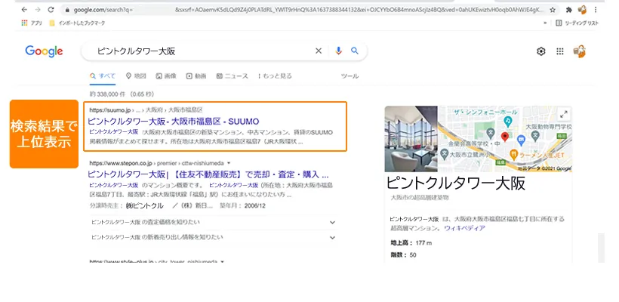The height and width of the screenshot is (302, 619).
Task: Open the extensions puzzle icon
Action: point(569,10)
